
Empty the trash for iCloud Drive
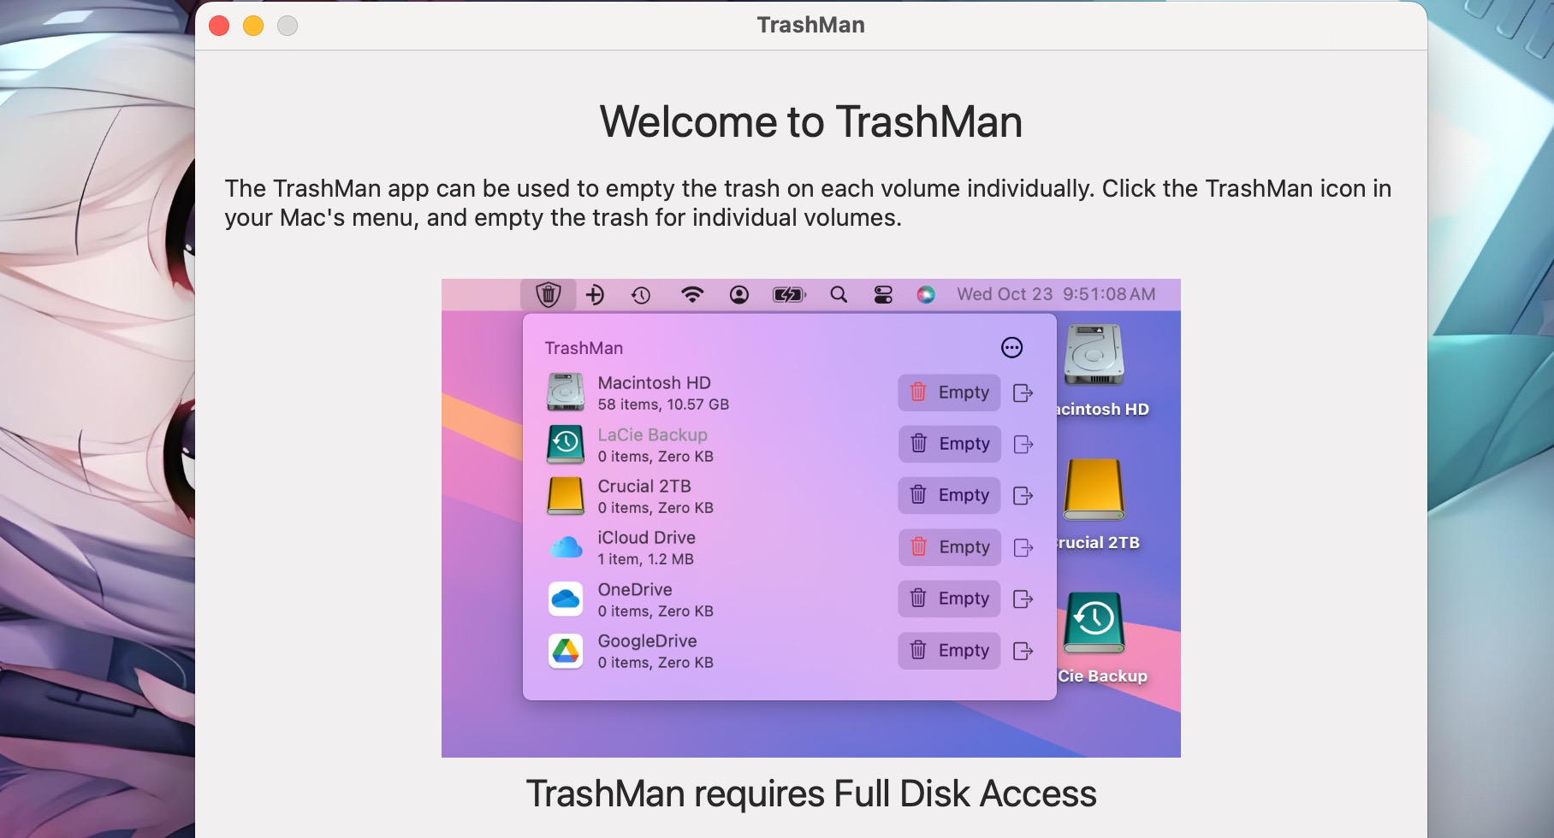[x=949, y=547]
